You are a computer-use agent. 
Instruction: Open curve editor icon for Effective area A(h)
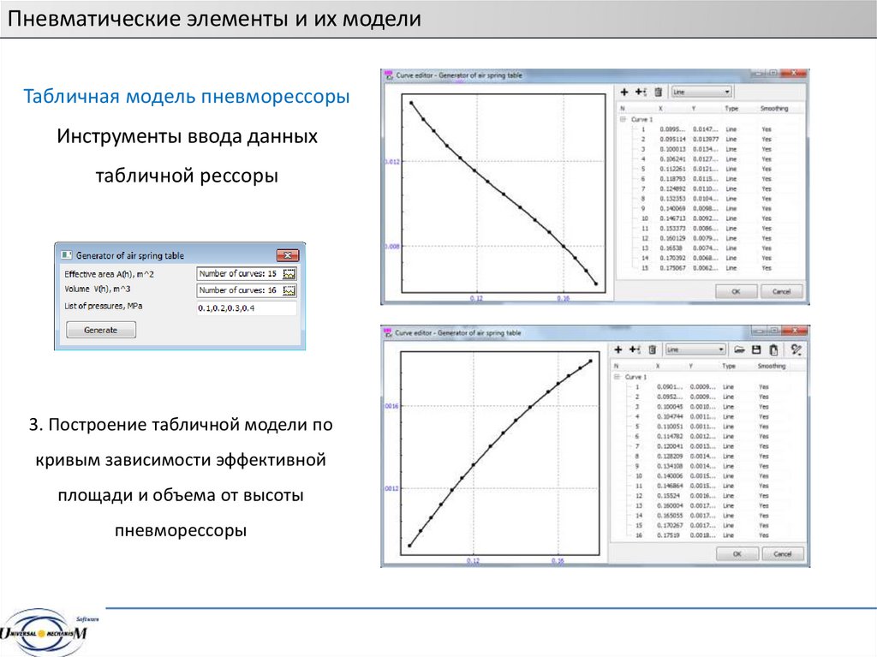[x=289, y=274]
